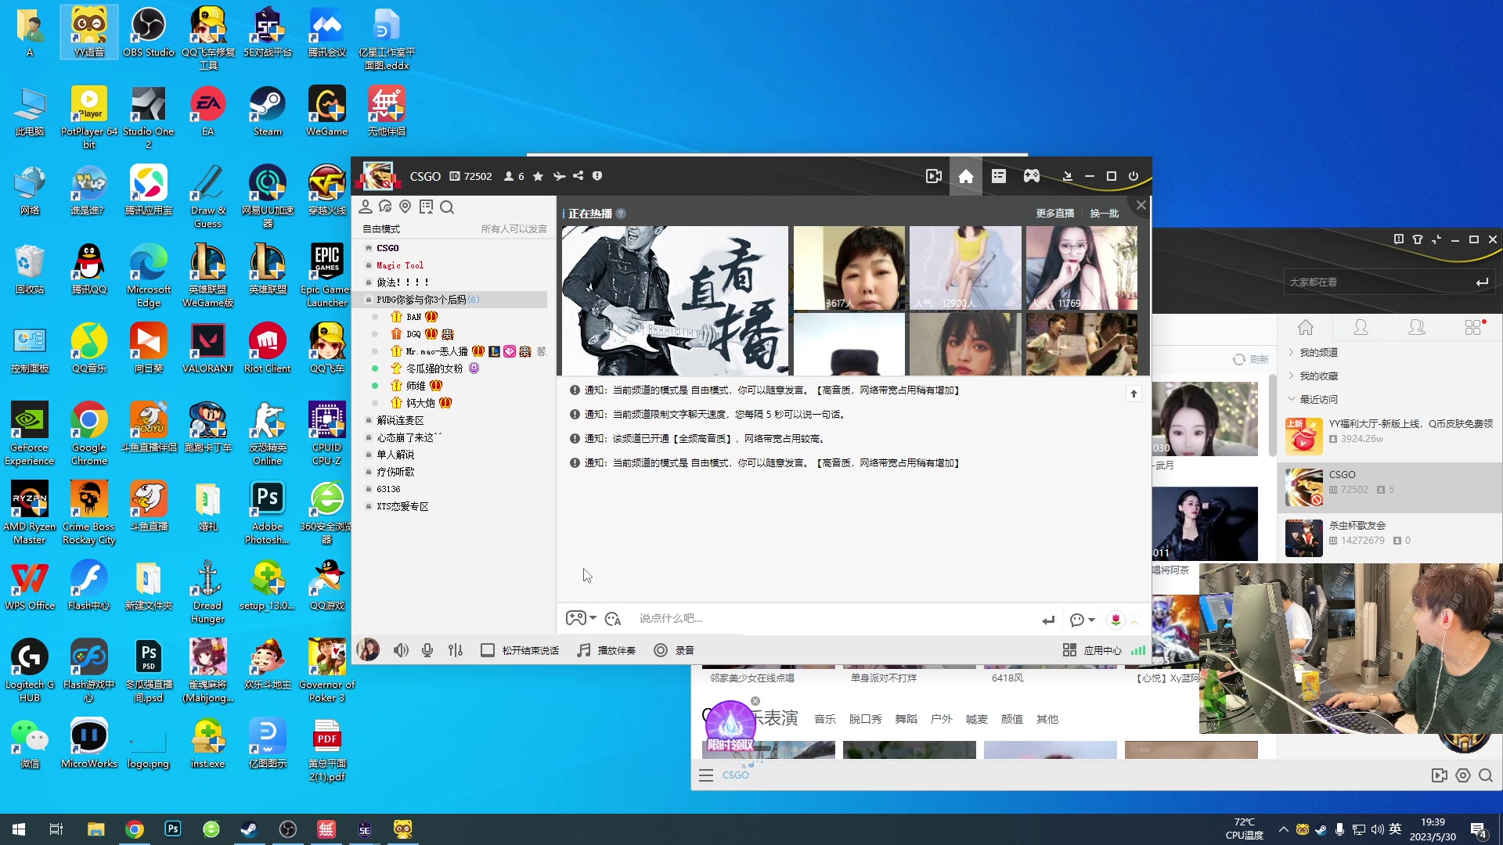Open the App Center grid icon
Screen dimensions: 1503x845
pyautogui.click(x=1069, y=650)
